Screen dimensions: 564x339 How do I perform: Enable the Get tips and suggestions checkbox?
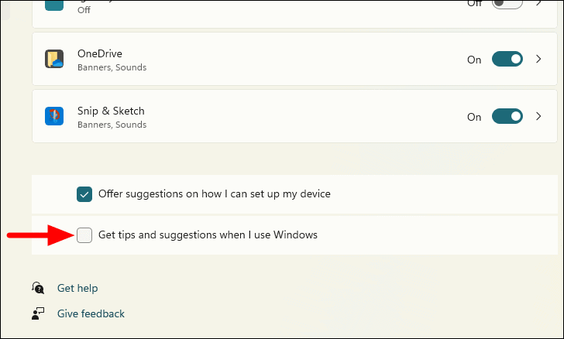[84, 235]
